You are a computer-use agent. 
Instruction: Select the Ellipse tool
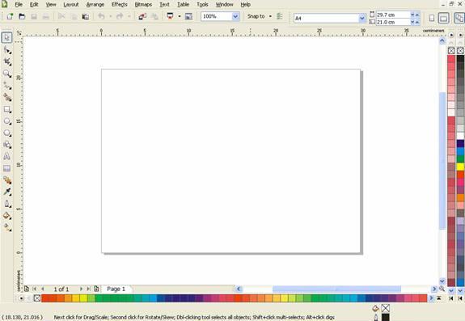pos(7,121)
